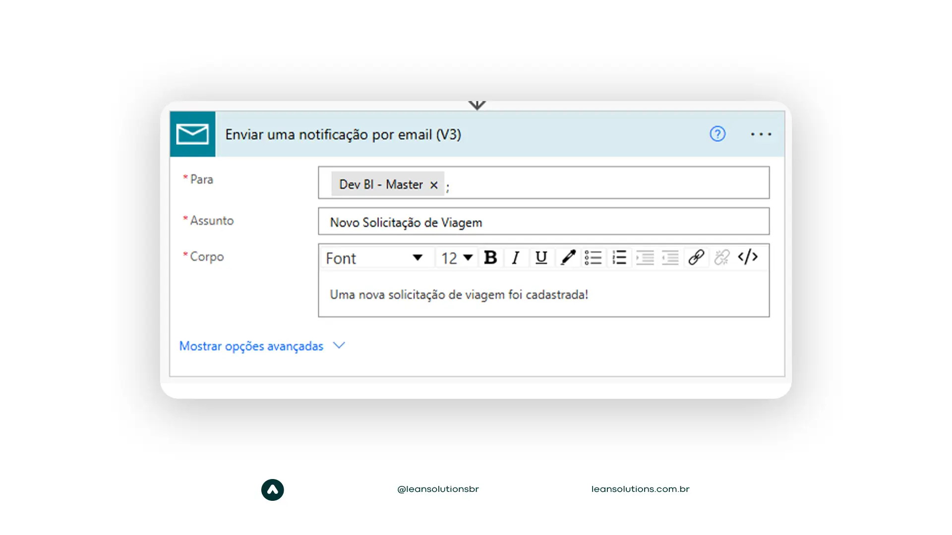The width and height of the screenshot is (952, 535).
Task: Open the font size 12 dropdown
Action: (457, 258)
